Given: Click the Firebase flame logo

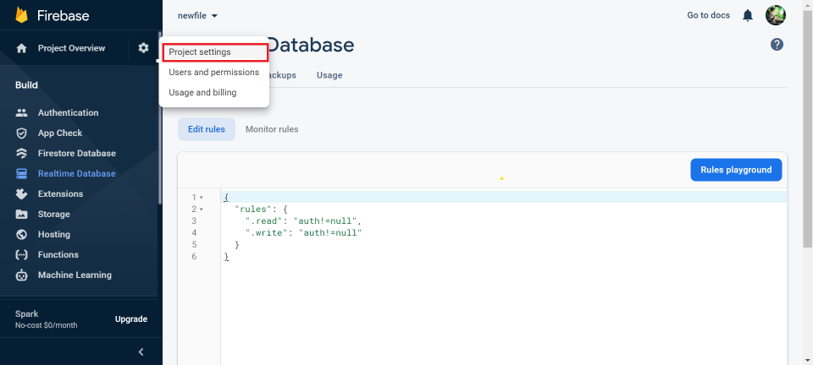Looking at the screenshot, I should pos(21,15).
